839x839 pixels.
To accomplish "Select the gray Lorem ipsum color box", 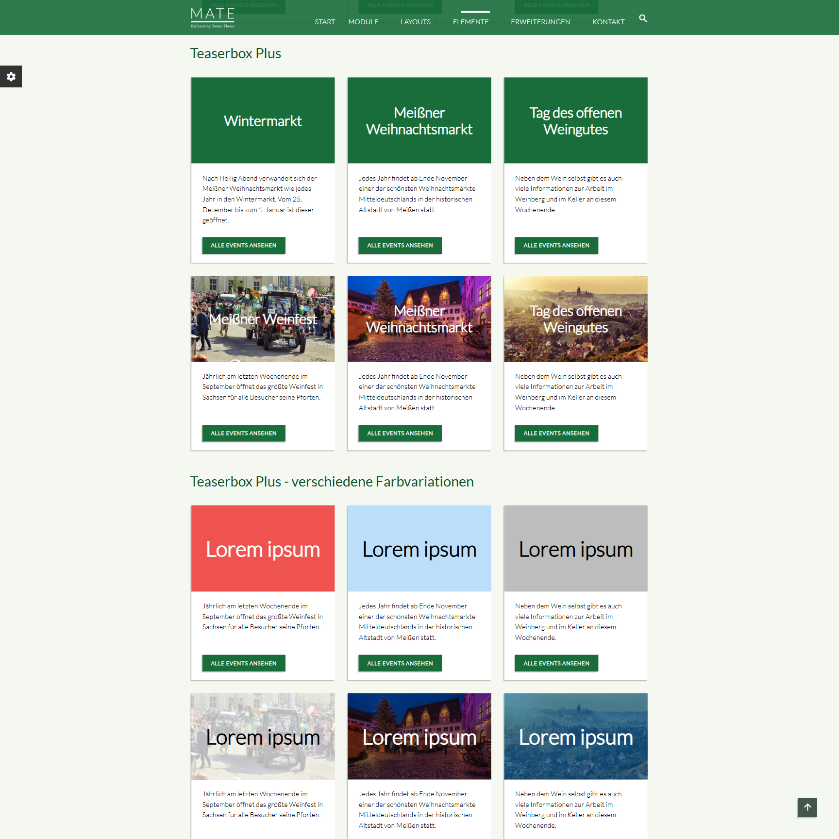I will tap(575, 549).
